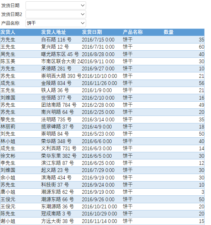This screenshot has height=225, width=211.
Task: Click the name cell 黎先生
Action: tap(8, 120)
